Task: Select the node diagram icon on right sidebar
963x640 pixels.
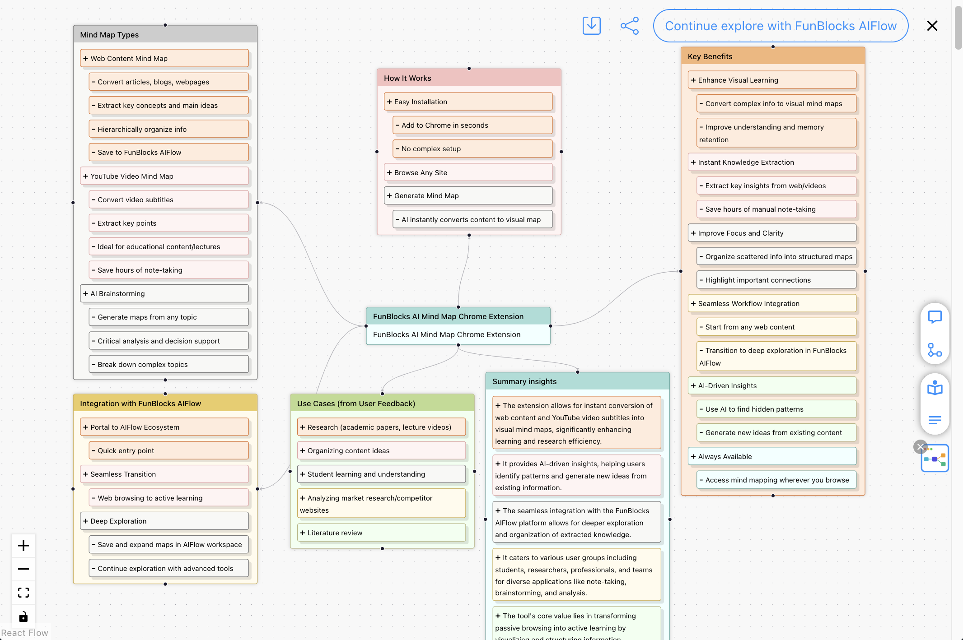Action: [x=935, y=350]
